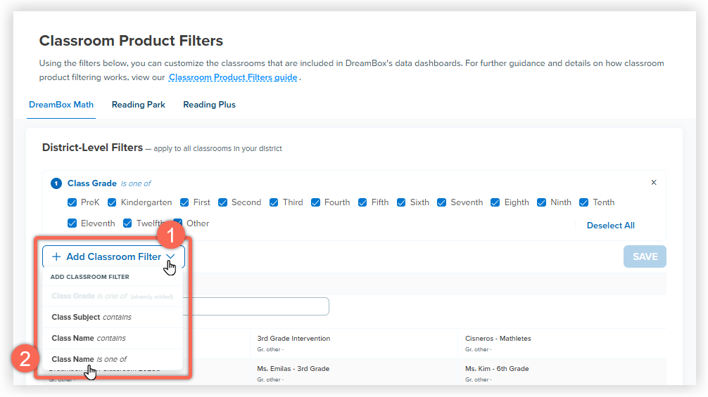Toggle the Eleventh grade checkbox
708x397 pixels.
point(72,223)
